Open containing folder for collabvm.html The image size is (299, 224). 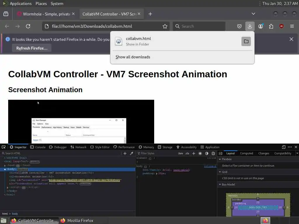coord(246,41)
